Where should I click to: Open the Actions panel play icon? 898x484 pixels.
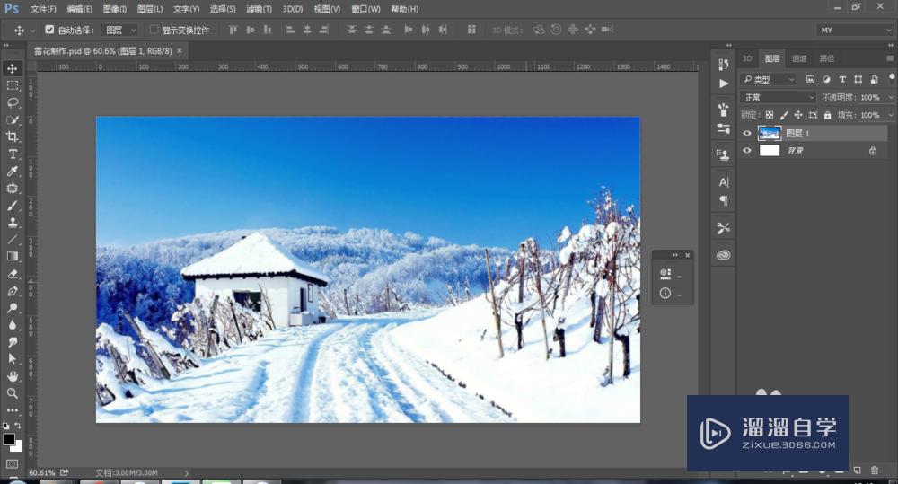pos(723,84)
